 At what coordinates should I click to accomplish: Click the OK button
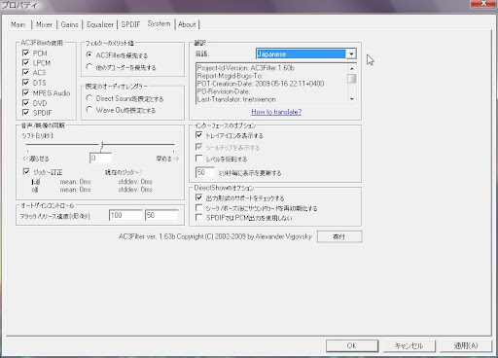[352, 345]
